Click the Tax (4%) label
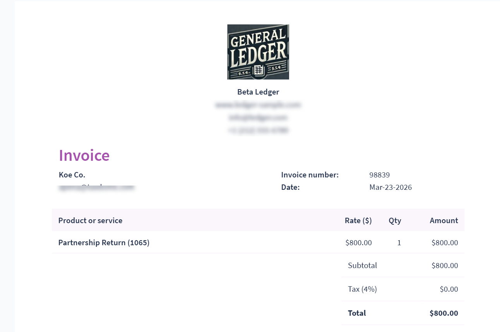The height and width of the screenshot is (332, 500). point(362,289)
